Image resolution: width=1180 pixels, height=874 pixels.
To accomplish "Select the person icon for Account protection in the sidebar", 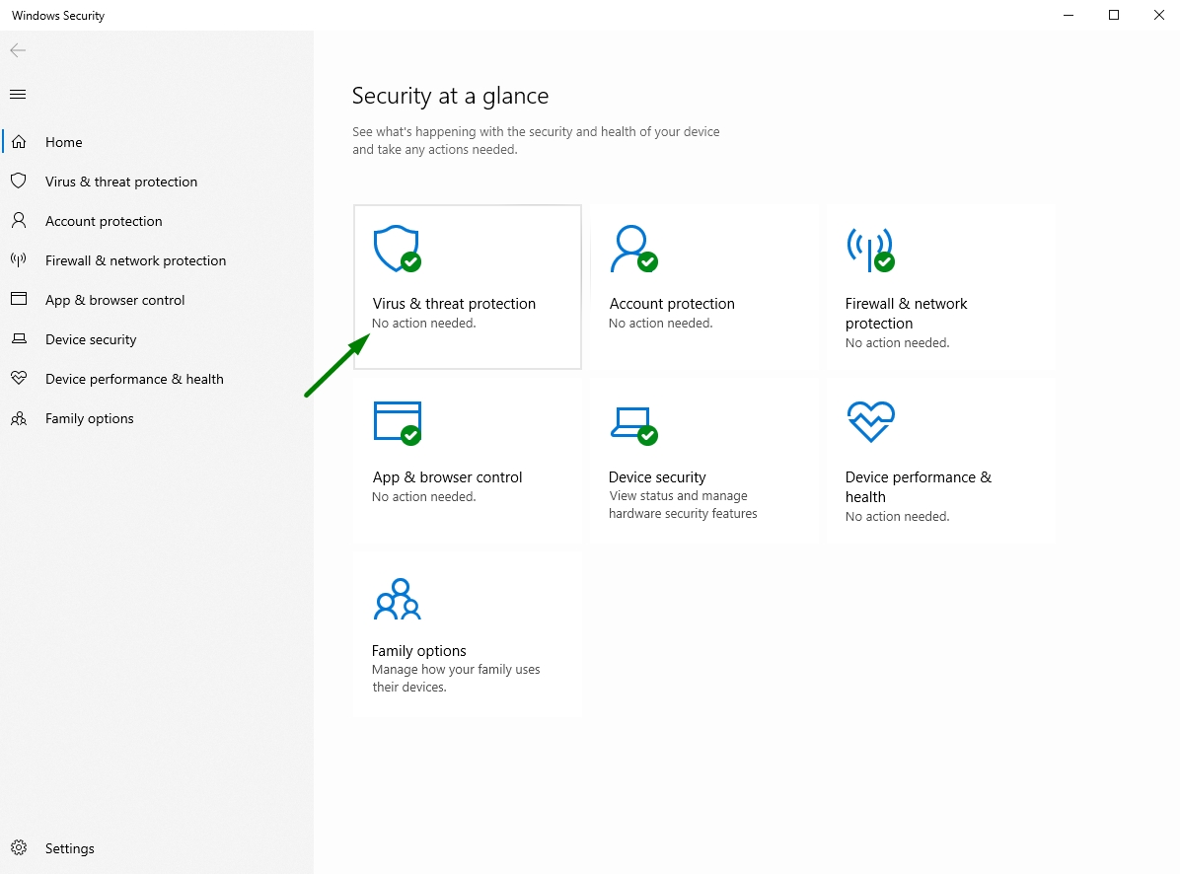I will pos(19,220).
